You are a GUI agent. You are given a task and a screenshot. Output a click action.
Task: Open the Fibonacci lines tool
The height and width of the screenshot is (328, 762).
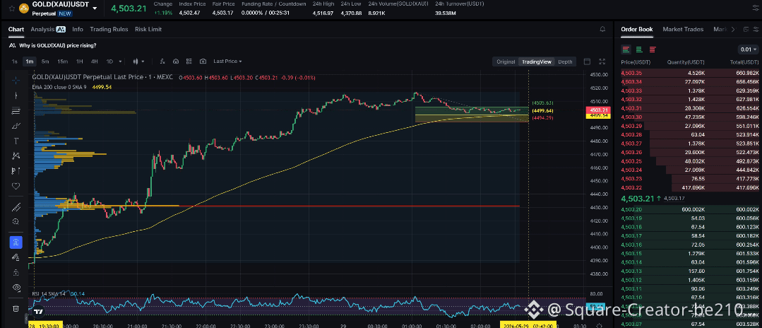16,111
